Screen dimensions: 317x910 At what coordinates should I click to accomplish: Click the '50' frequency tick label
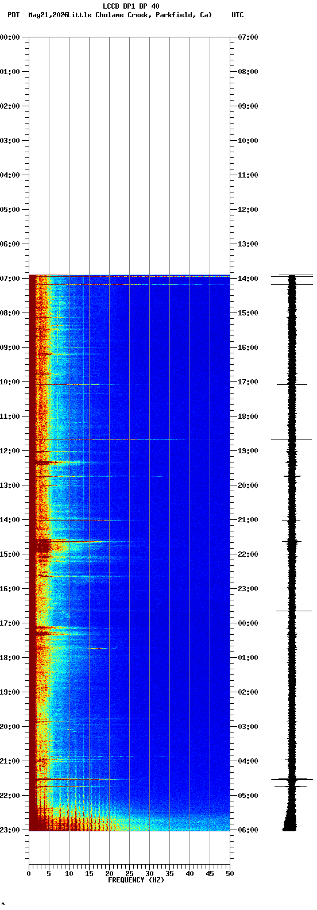(230, 874)
